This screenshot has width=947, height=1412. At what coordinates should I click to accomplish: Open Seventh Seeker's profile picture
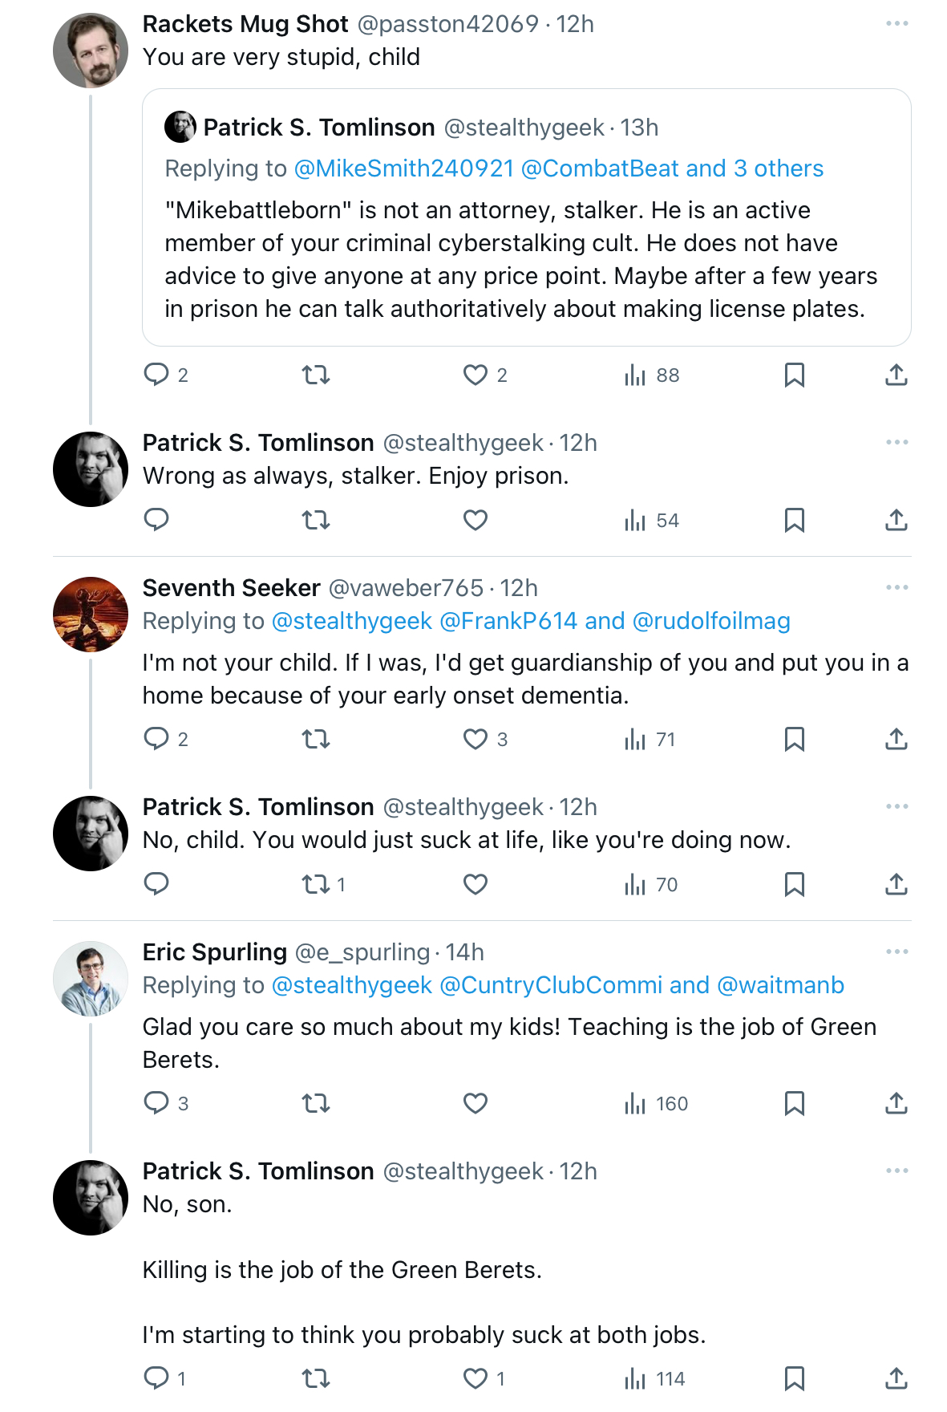91,615
